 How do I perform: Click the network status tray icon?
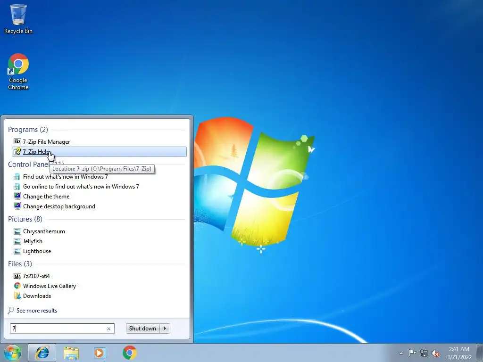(424, 353)
